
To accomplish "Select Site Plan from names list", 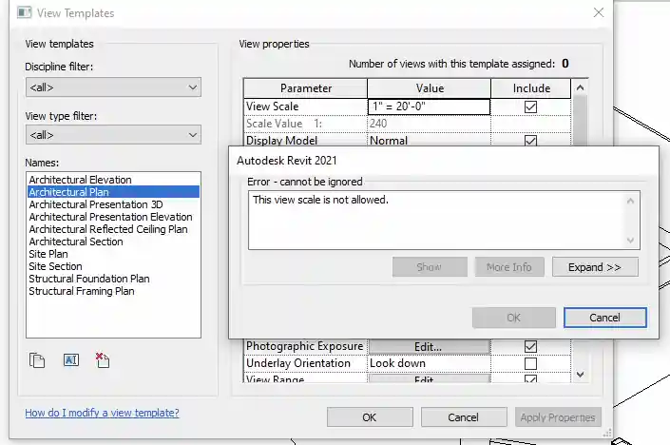I will 48,254.
